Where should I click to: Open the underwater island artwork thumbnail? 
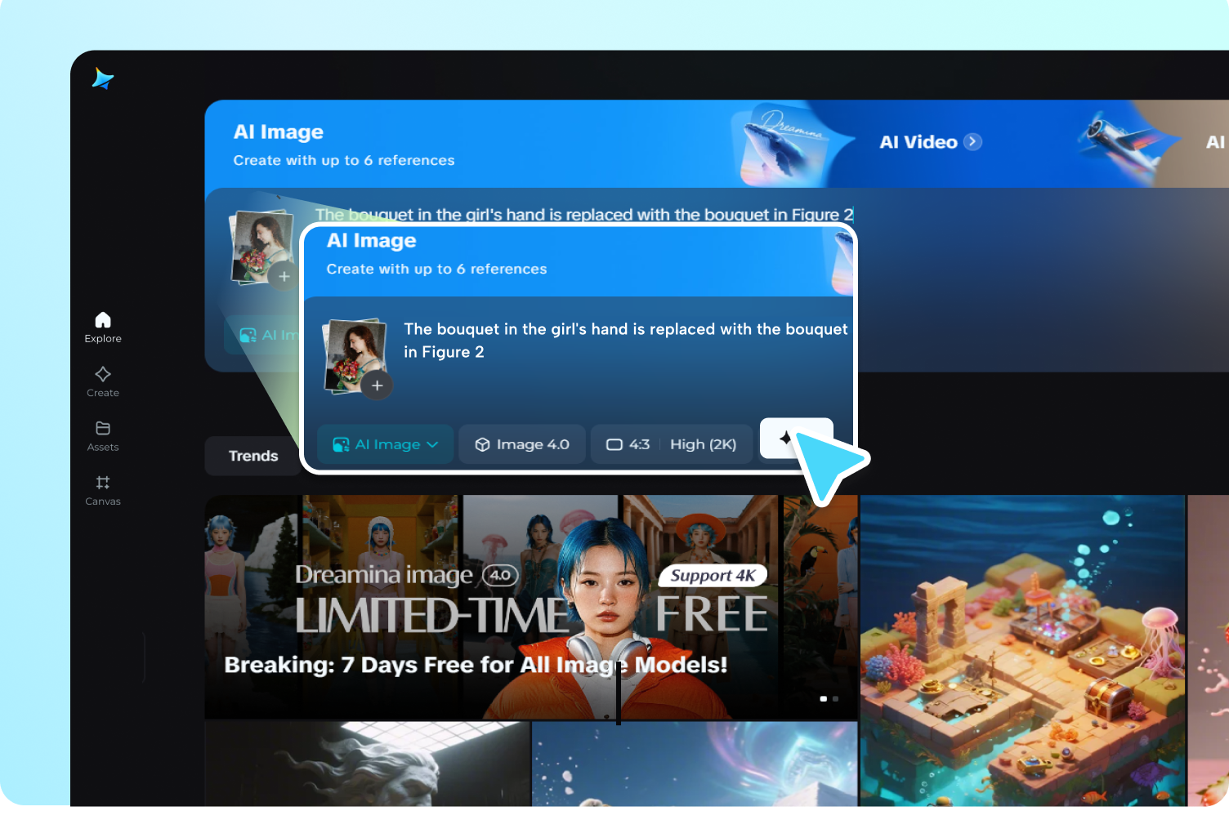click(1021, 649)
